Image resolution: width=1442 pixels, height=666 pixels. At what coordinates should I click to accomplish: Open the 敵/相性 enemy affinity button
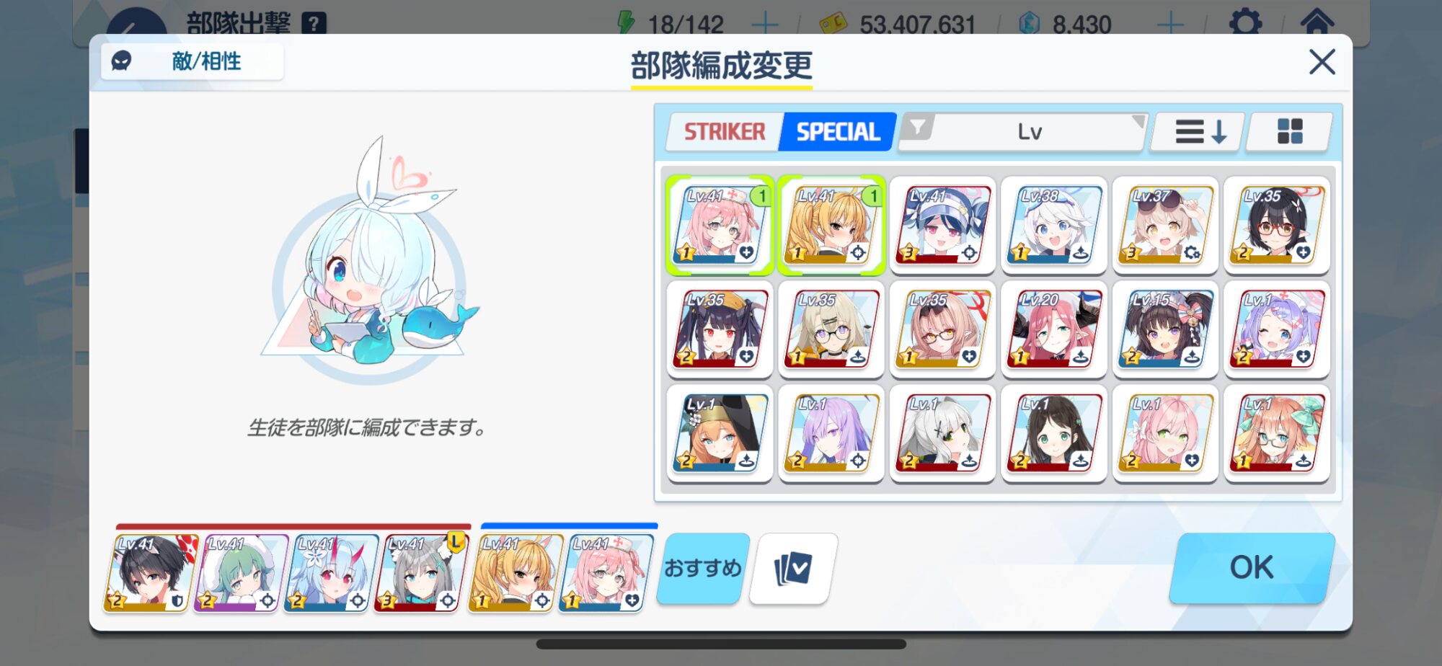[x=193, y=61]
